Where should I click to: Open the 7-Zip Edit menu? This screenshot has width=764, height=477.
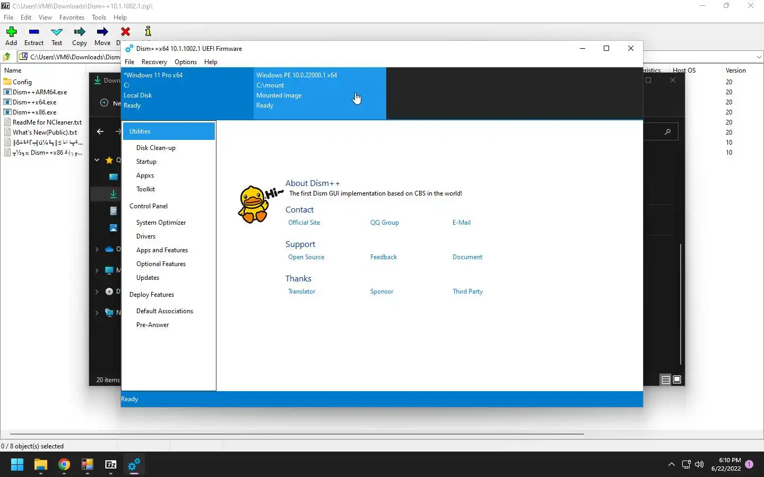26,17
